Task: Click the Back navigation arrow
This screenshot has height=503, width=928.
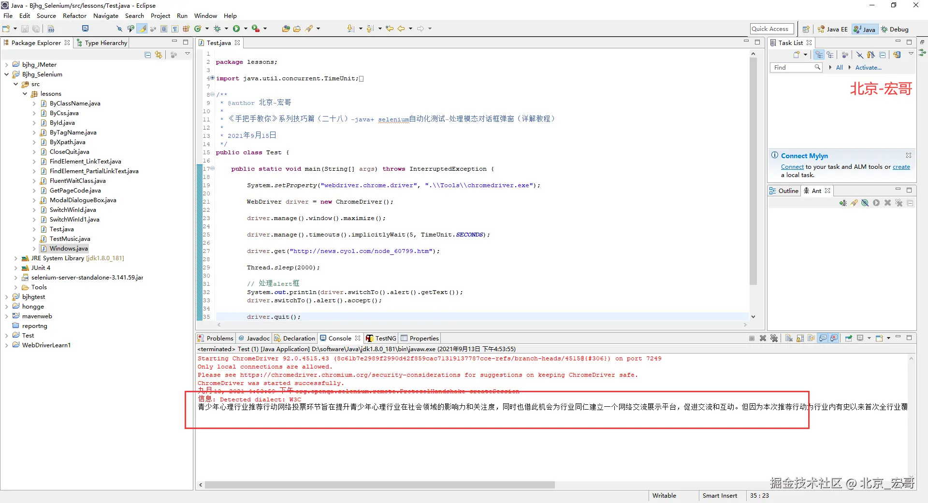Action: pos(401,29)
